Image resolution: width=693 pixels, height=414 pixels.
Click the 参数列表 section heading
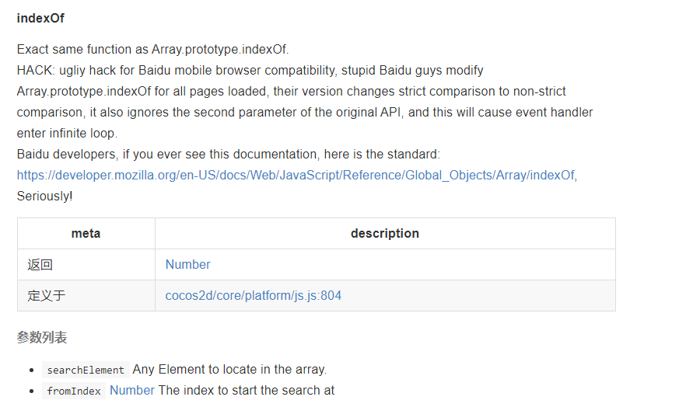42,338
